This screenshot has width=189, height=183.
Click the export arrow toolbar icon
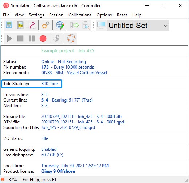74,25
